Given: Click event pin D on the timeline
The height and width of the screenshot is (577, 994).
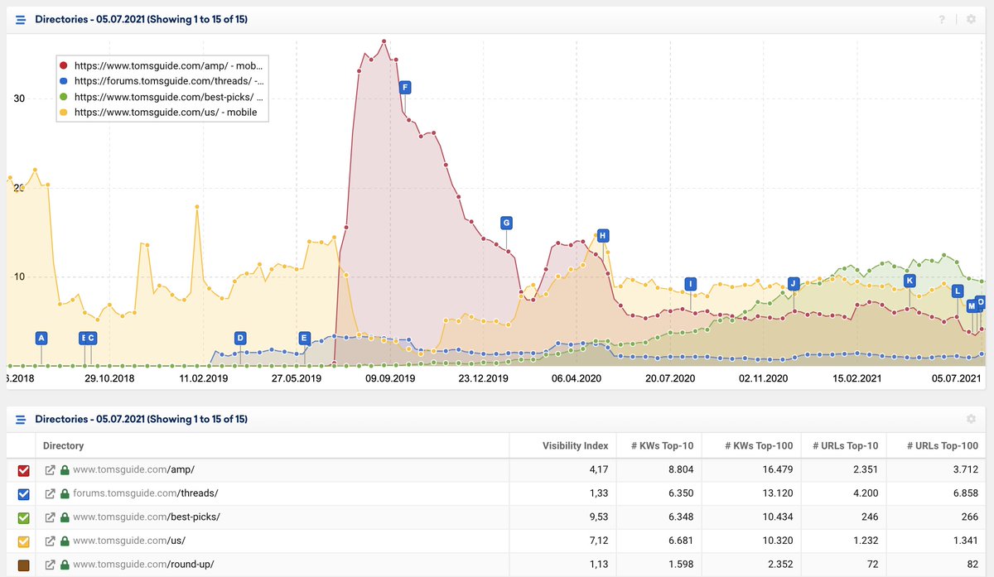Looking at the screenshot, I should [x=240, y=338].
